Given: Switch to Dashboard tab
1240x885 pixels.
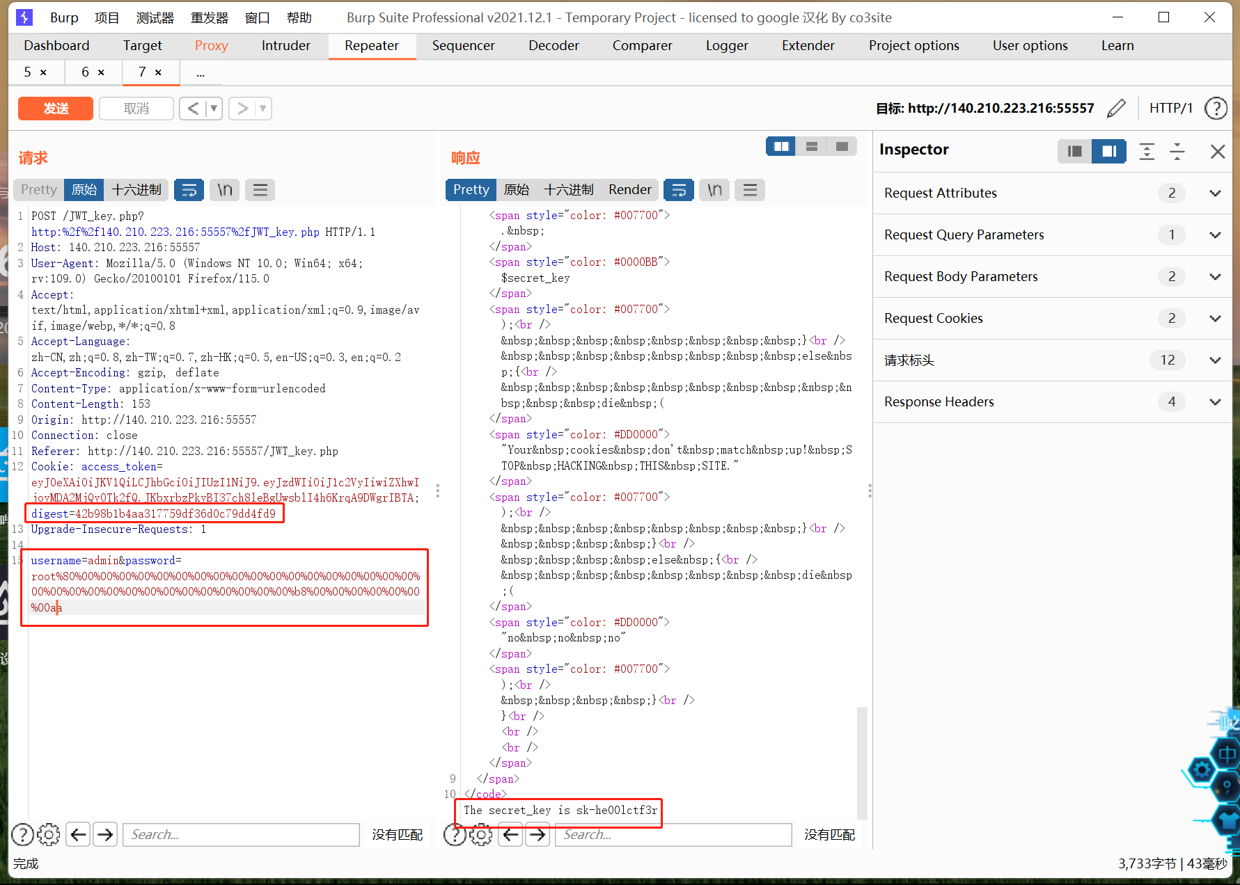Looking at the screenshot, I should 56,45.
